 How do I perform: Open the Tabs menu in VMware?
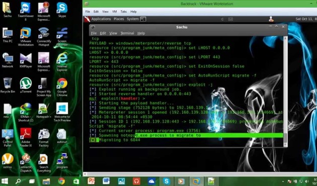pyautogui.click(x=123, y=12)
